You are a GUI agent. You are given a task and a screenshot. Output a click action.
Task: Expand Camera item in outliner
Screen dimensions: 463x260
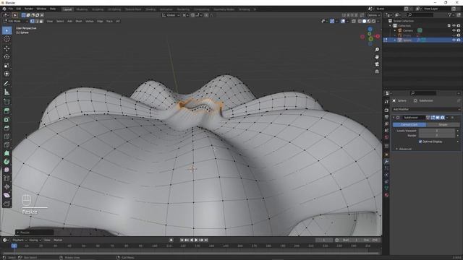point(395,30)
